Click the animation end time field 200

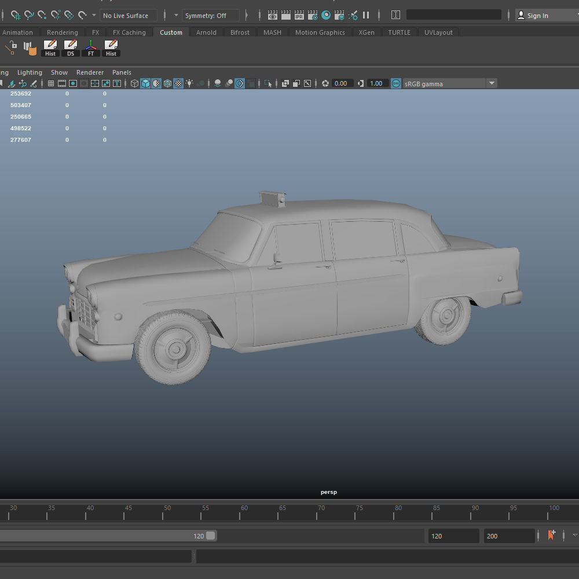[509, 536]
